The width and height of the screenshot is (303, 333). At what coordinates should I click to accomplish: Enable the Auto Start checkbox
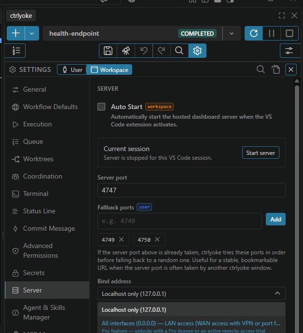[x=101, y=107]
